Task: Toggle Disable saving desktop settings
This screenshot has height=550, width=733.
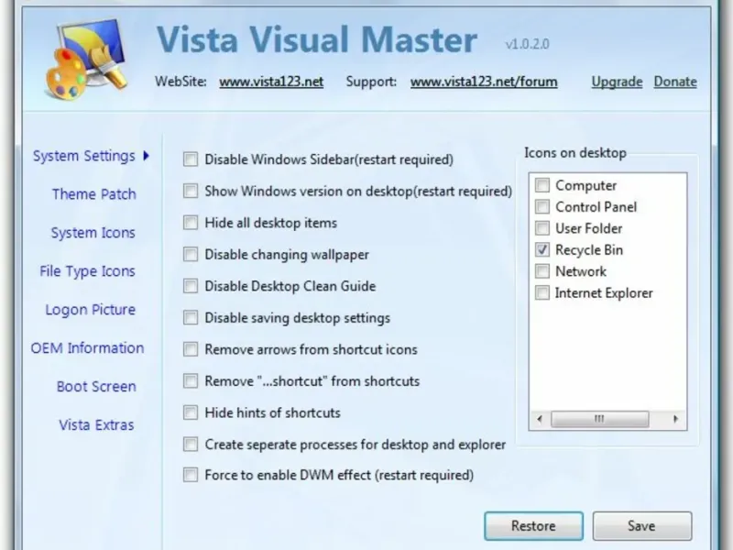Action: (191, 317)
